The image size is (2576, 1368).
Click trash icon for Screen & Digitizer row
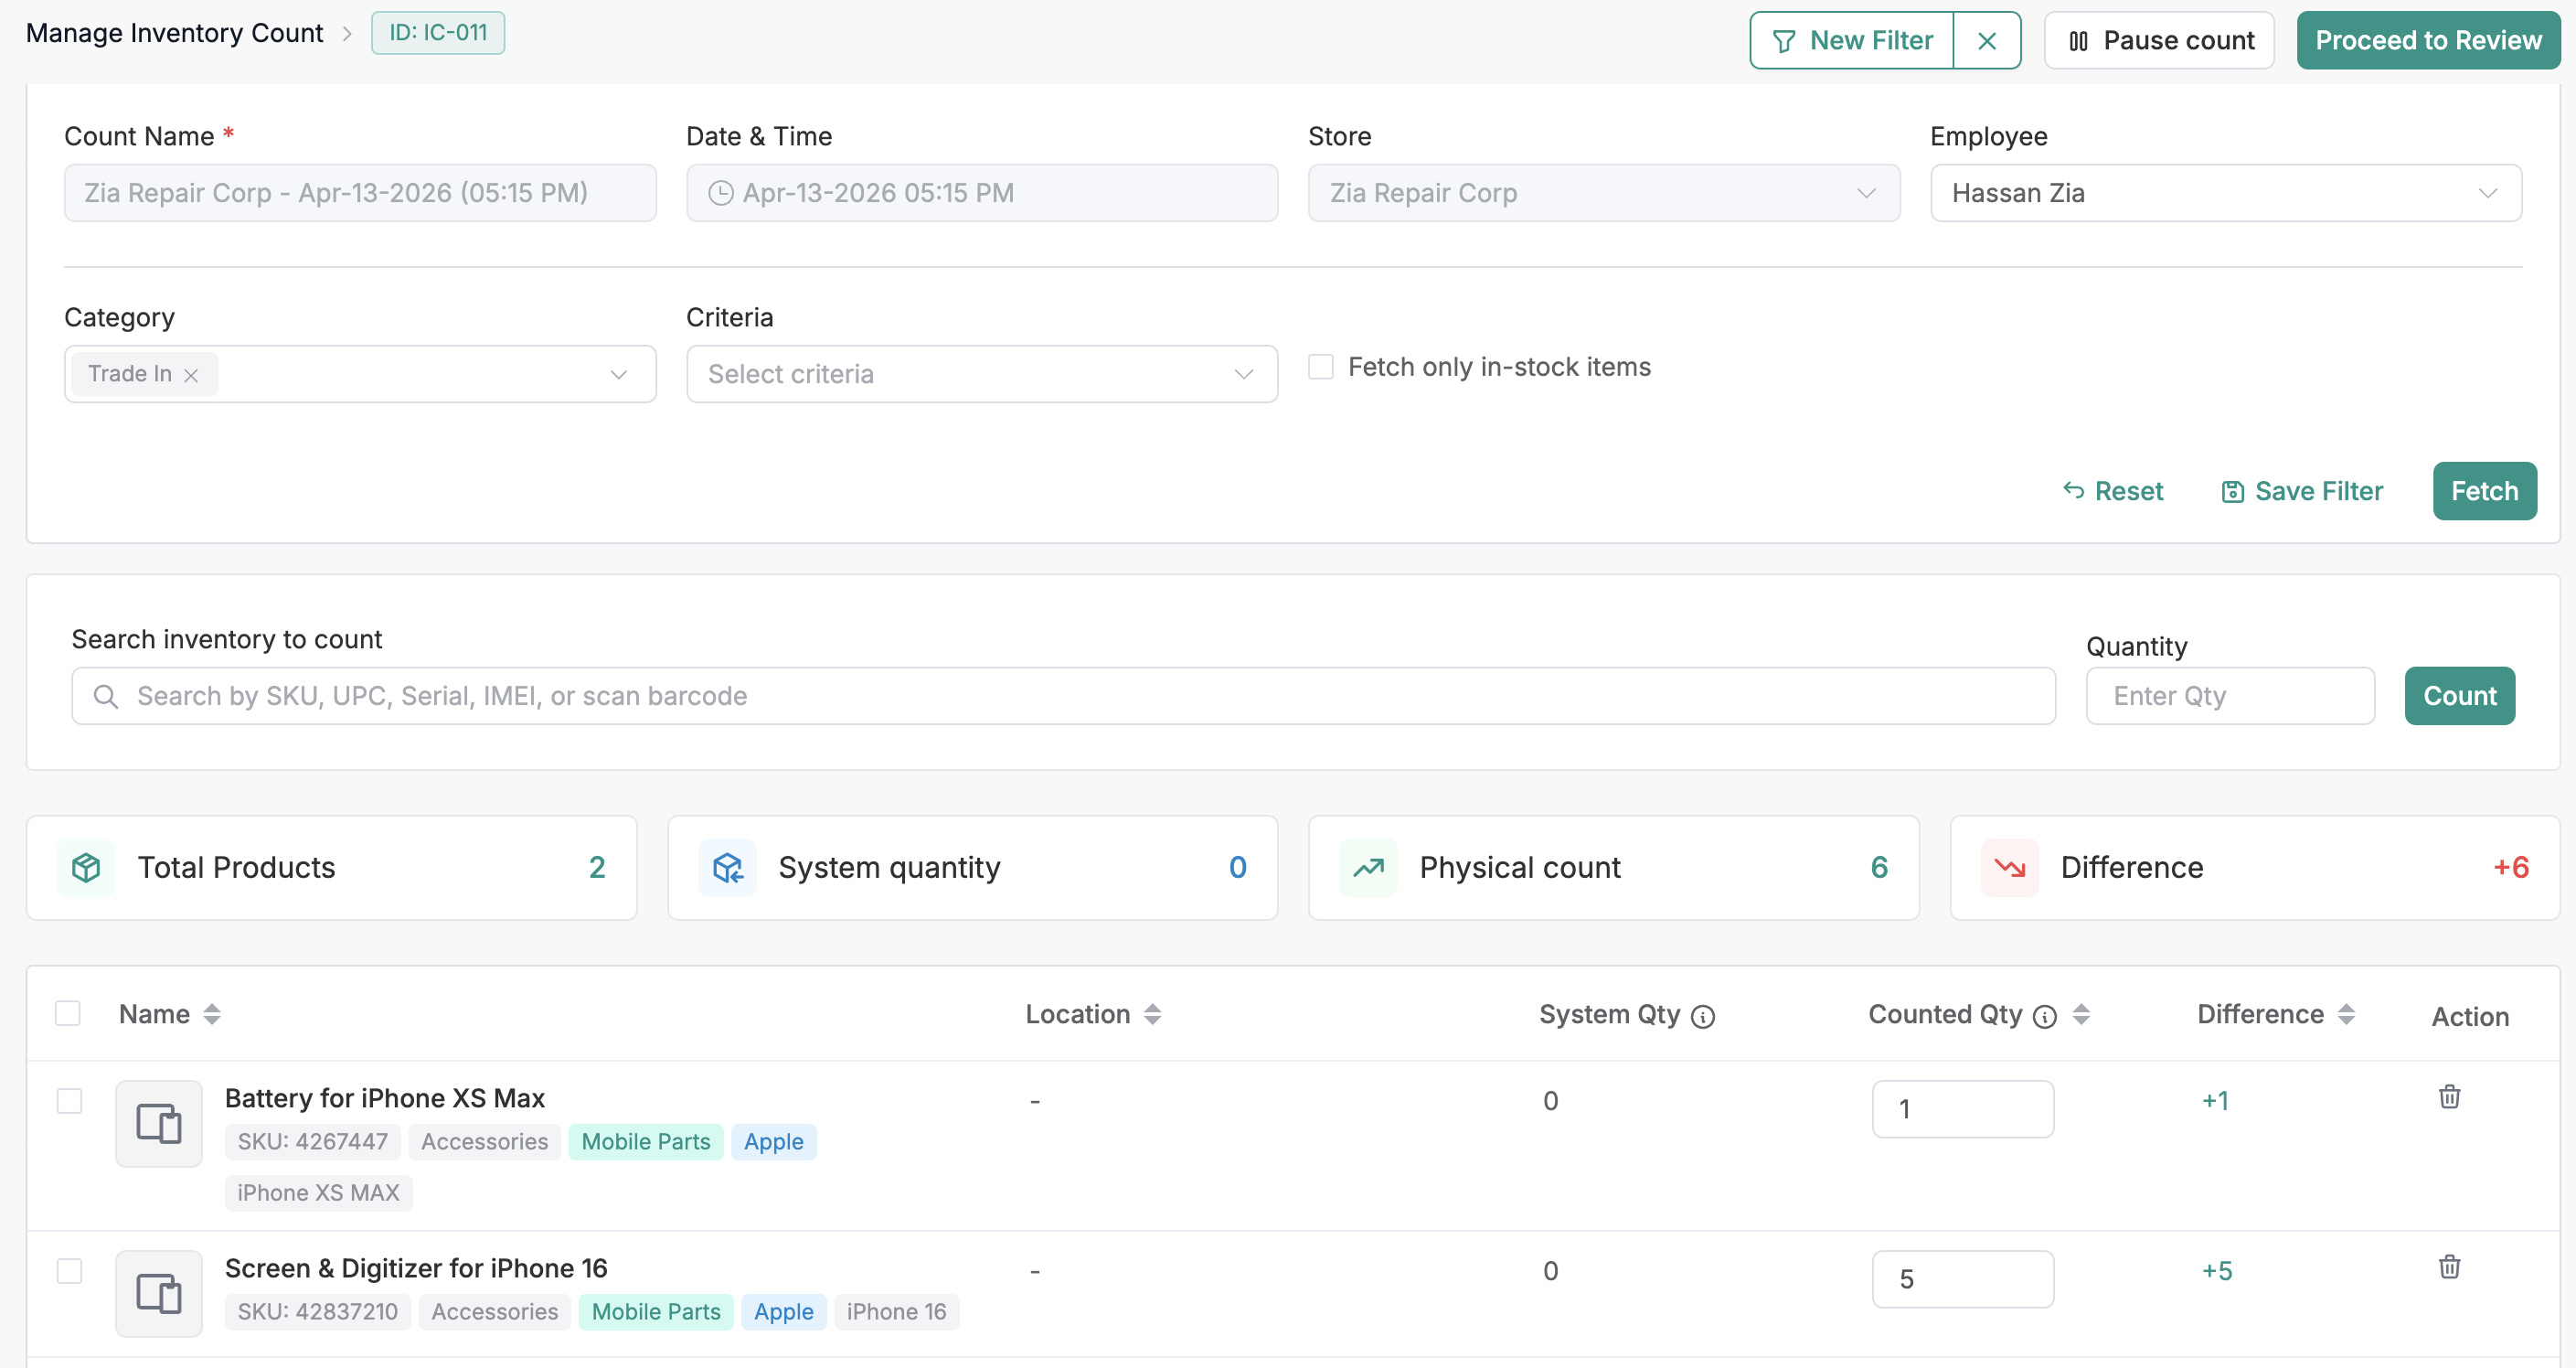tap(2449, 1267)
